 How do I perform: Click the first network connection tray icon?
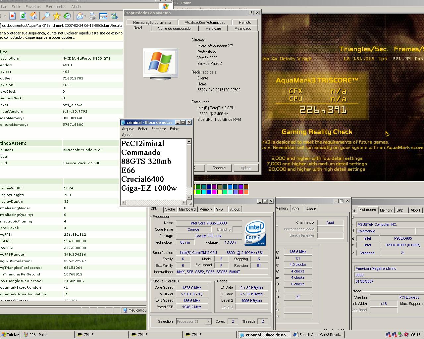(x=388, y=335)
